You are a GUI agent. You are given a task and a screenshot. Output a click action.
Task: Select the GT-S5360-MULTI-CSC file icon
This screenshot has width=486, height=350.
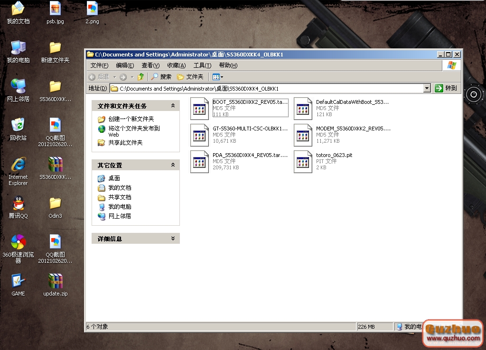click(199, 135)
